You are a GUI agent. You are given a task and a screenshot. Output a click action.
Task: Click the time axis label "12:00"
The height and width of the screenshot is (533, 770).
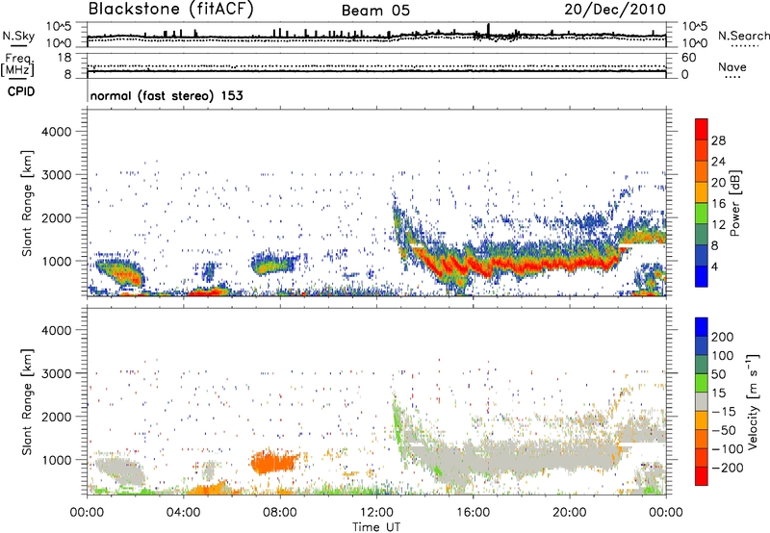(376, 513)
